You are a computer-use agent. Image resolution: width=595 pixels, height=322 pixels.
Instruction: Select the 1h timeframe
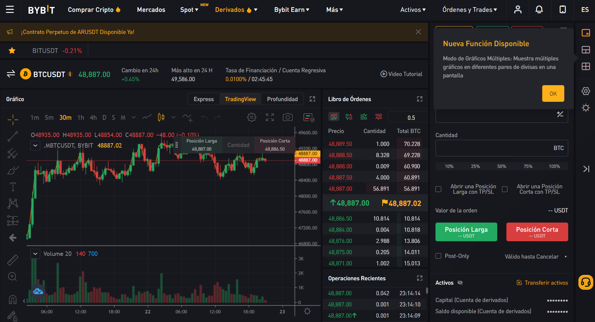[81, 117]
